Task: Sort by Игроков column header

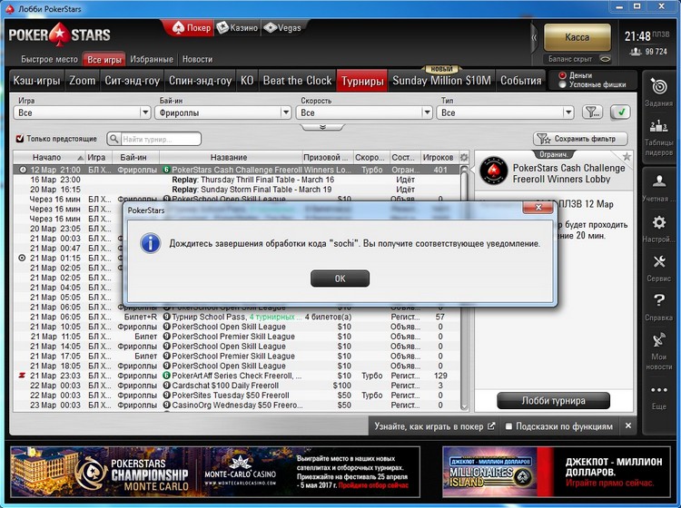Action: click(x=439, y=158)
